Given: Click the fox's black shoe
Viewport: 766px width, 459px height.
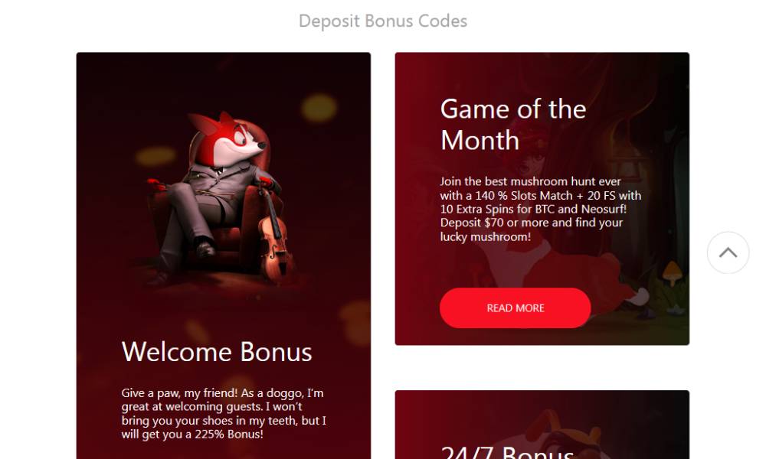Looking at the screenshot, I should (205, 248).
